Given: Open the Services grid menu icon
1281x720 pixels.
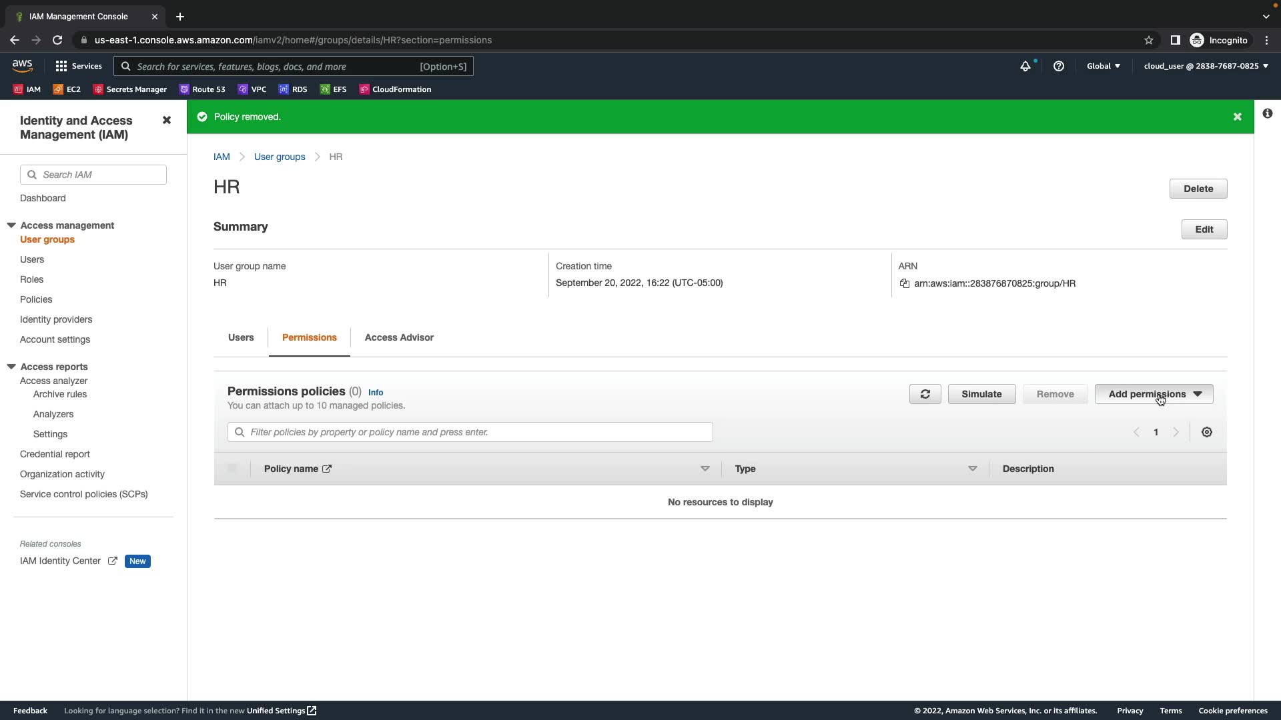Looking at the screenshot, I should pos(61,66).
